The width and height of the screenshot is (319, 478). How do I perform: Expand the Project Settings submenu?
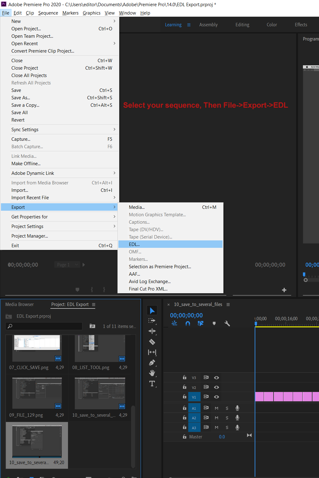tap(60, 226)
